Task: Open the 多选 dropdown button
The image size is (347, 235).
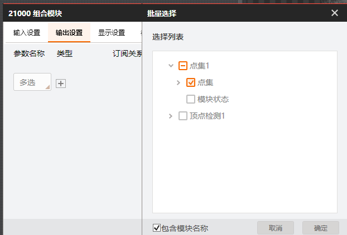Action: (32, 82)
